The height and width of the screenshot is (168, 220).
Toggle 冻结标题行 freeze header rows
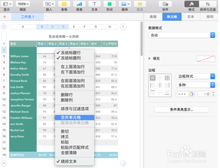pyautogui.click(x=75, y=52)
